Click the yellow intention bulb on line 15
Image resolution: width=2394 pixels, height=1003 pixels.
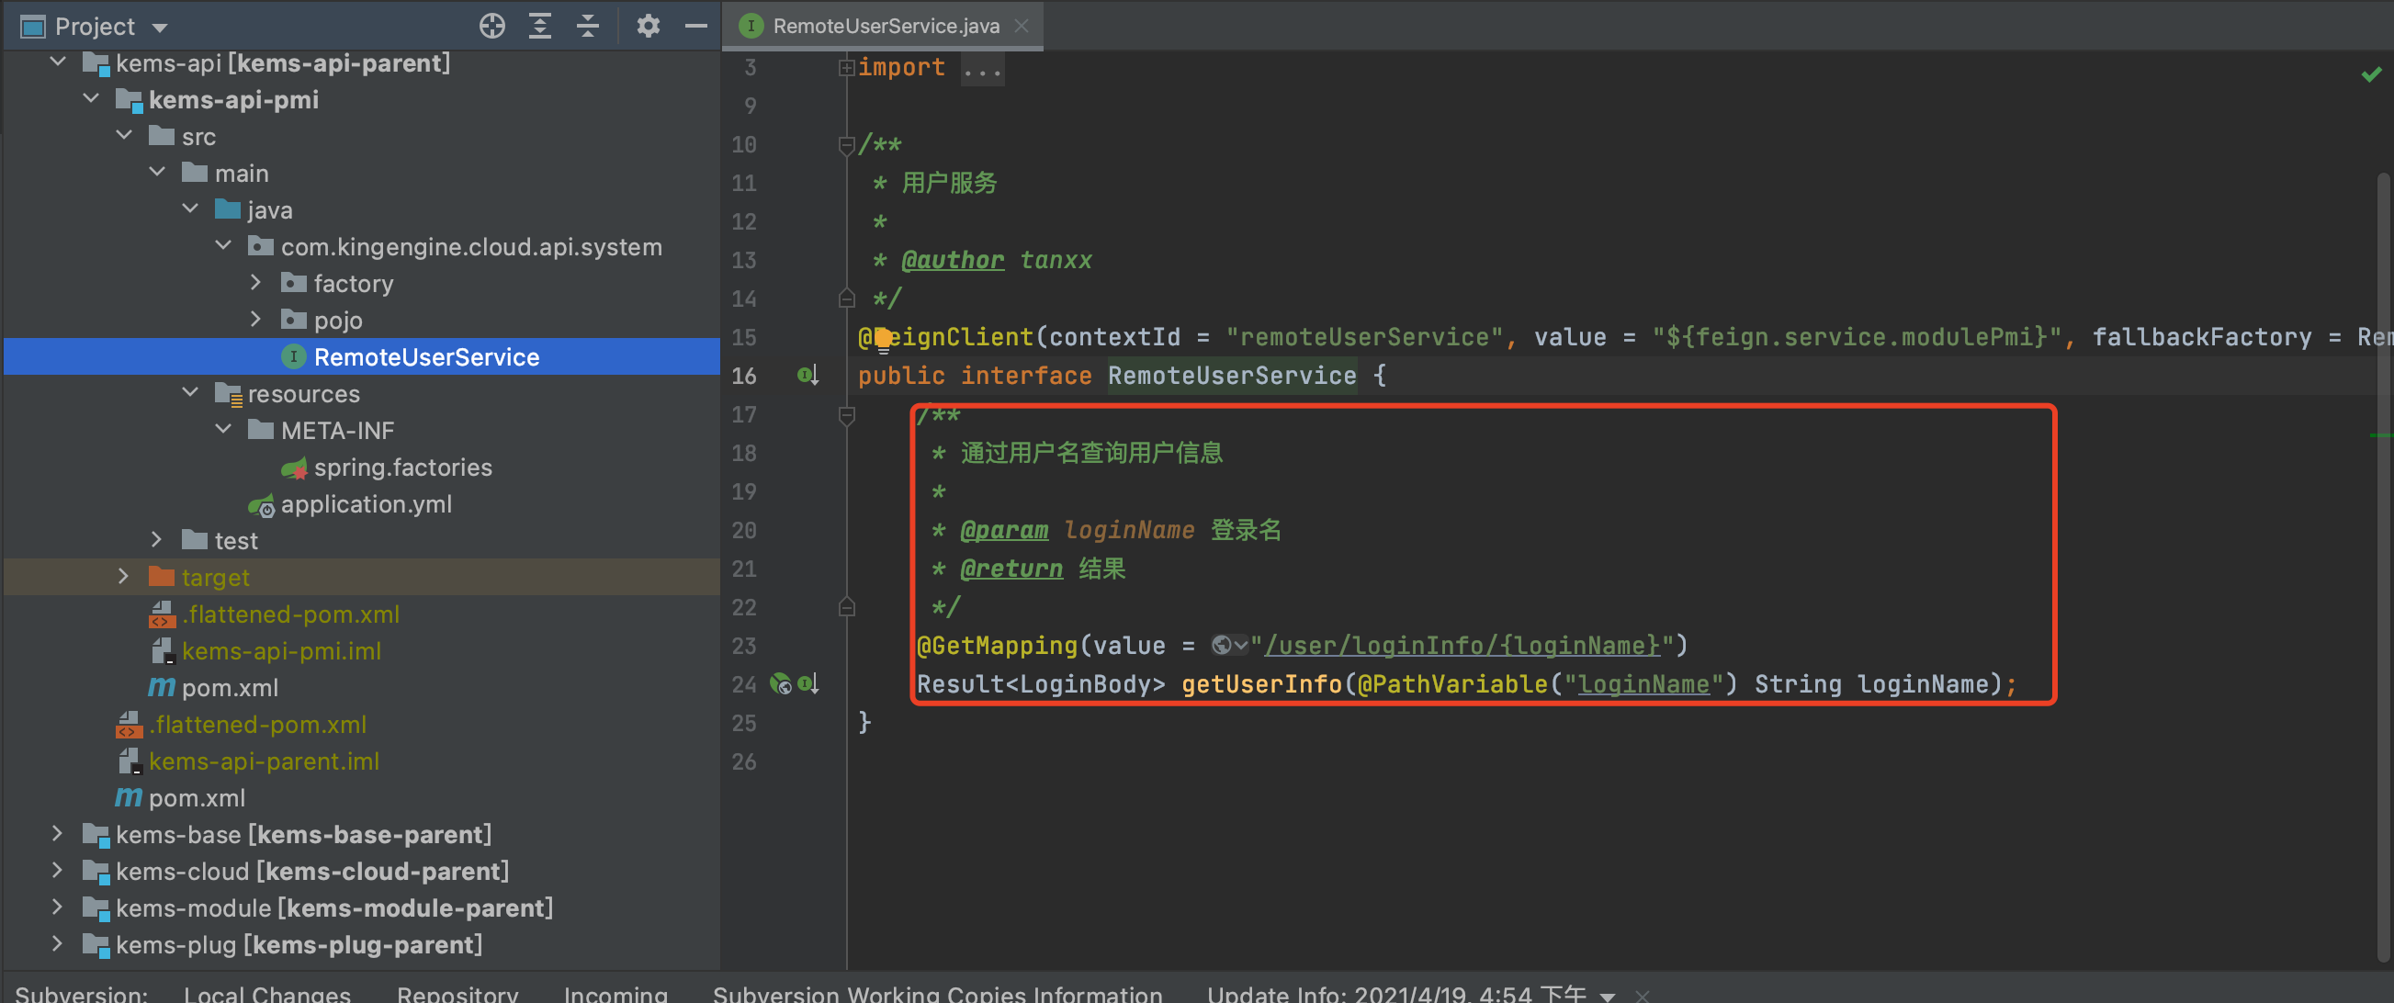pyautogui.click(x=883, y=338)
